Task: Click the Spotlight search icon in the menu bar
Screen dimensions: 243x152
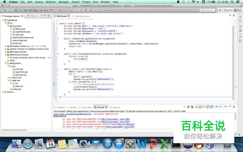Action: 232,2
